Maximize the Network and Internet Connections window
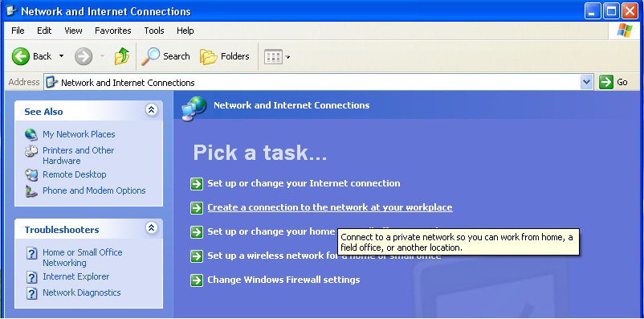Viewport: 644px width, 319px height. pos(611,11)
